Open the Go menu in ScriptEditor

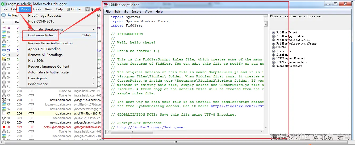point(126,12)
